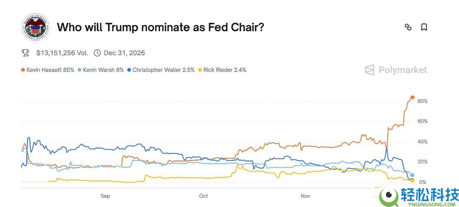
Task: Select the Kevin Hassett 85% legend entry
Action: (x=47, y=70)
